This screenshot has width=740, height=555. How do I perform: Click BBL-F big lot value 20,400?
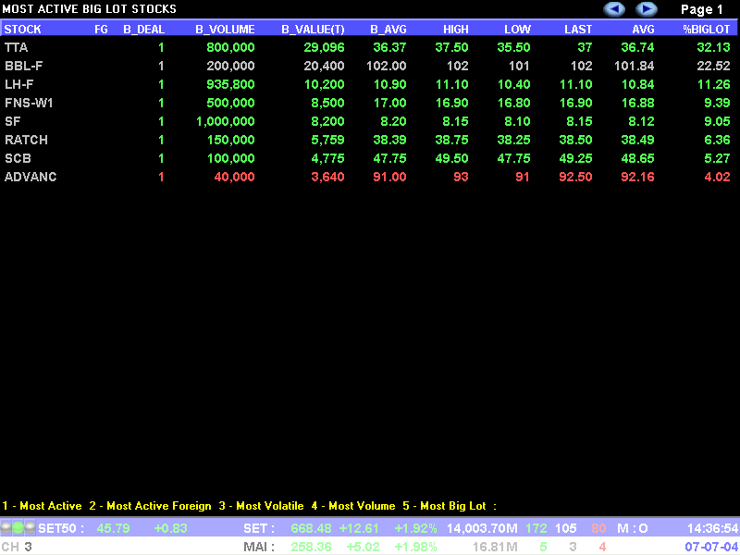pos(325,66)
